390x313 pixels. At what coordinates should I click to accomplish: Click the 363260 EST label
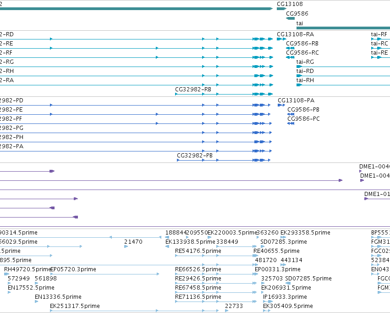268,233
